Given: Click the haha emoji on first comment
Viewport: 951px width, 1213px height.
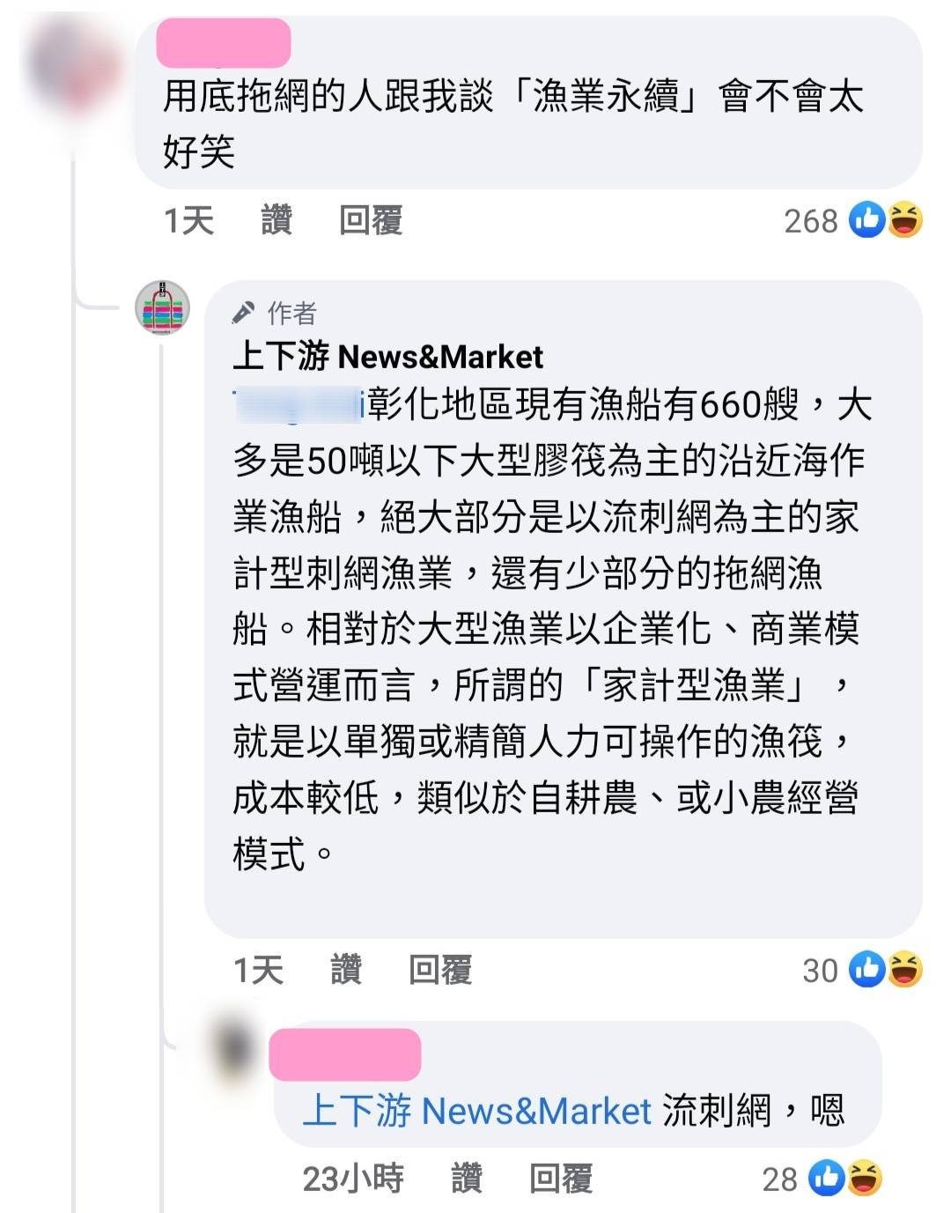Looking at the screenshot, I should (x=905, y=220).
